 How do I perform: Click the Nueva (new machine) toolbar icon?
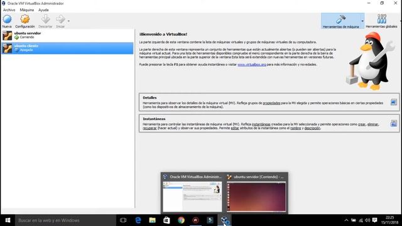7,19
